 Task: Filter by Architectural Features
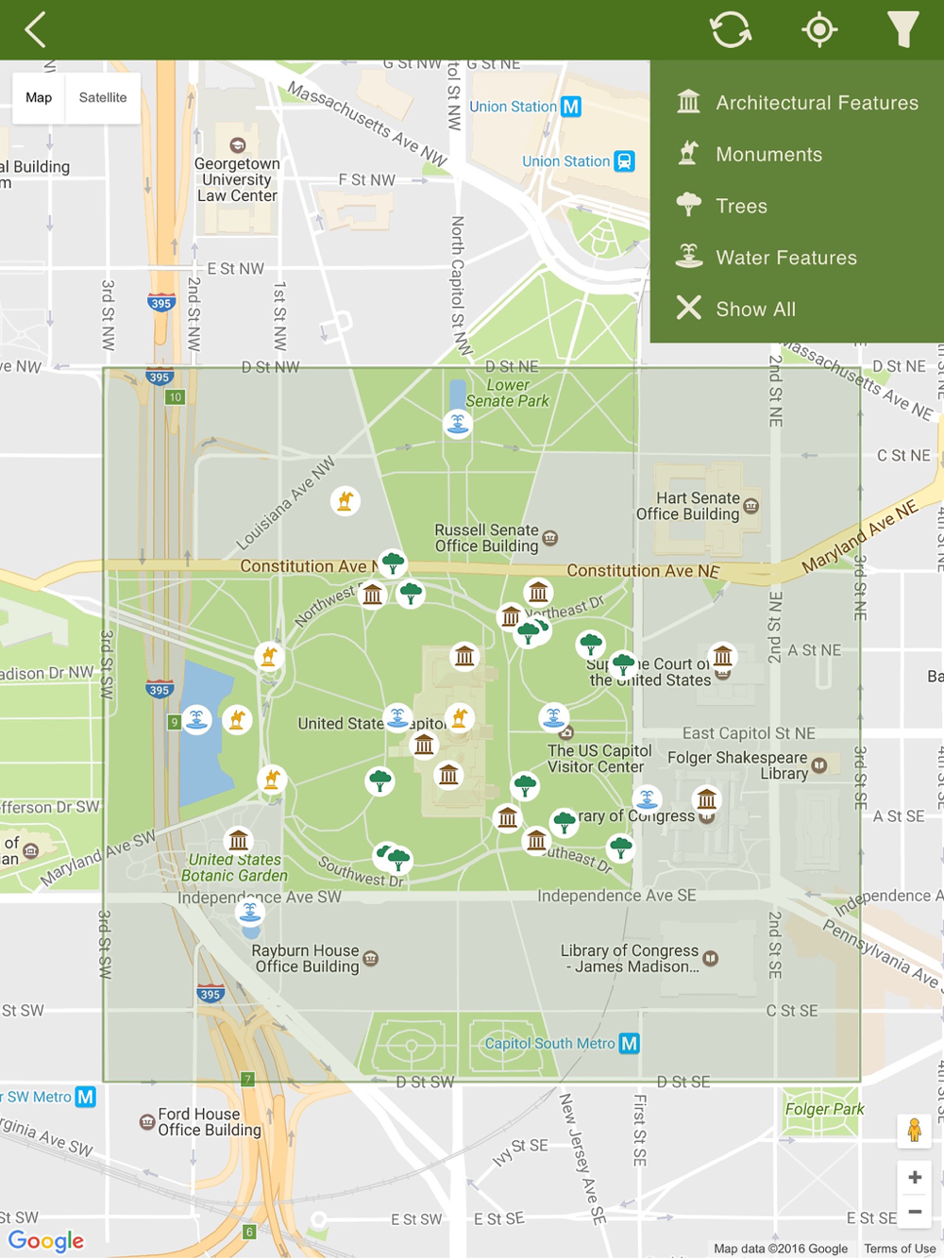[797, 102]
